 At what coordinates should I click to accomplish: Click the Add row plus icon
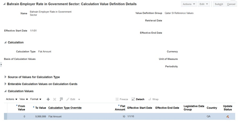point(48,99)
